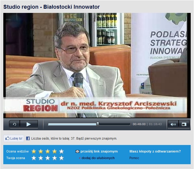This screenshot has height=169, width=194.
Task: Rate one star in Twoja ocena
Action: (34, 158)
